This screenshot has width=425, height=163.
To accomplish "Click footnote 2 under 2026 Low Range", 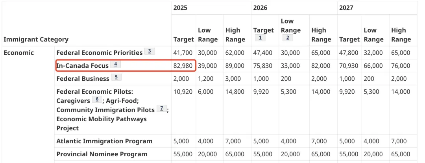I will pyautogui.click(x=288, y=38).
